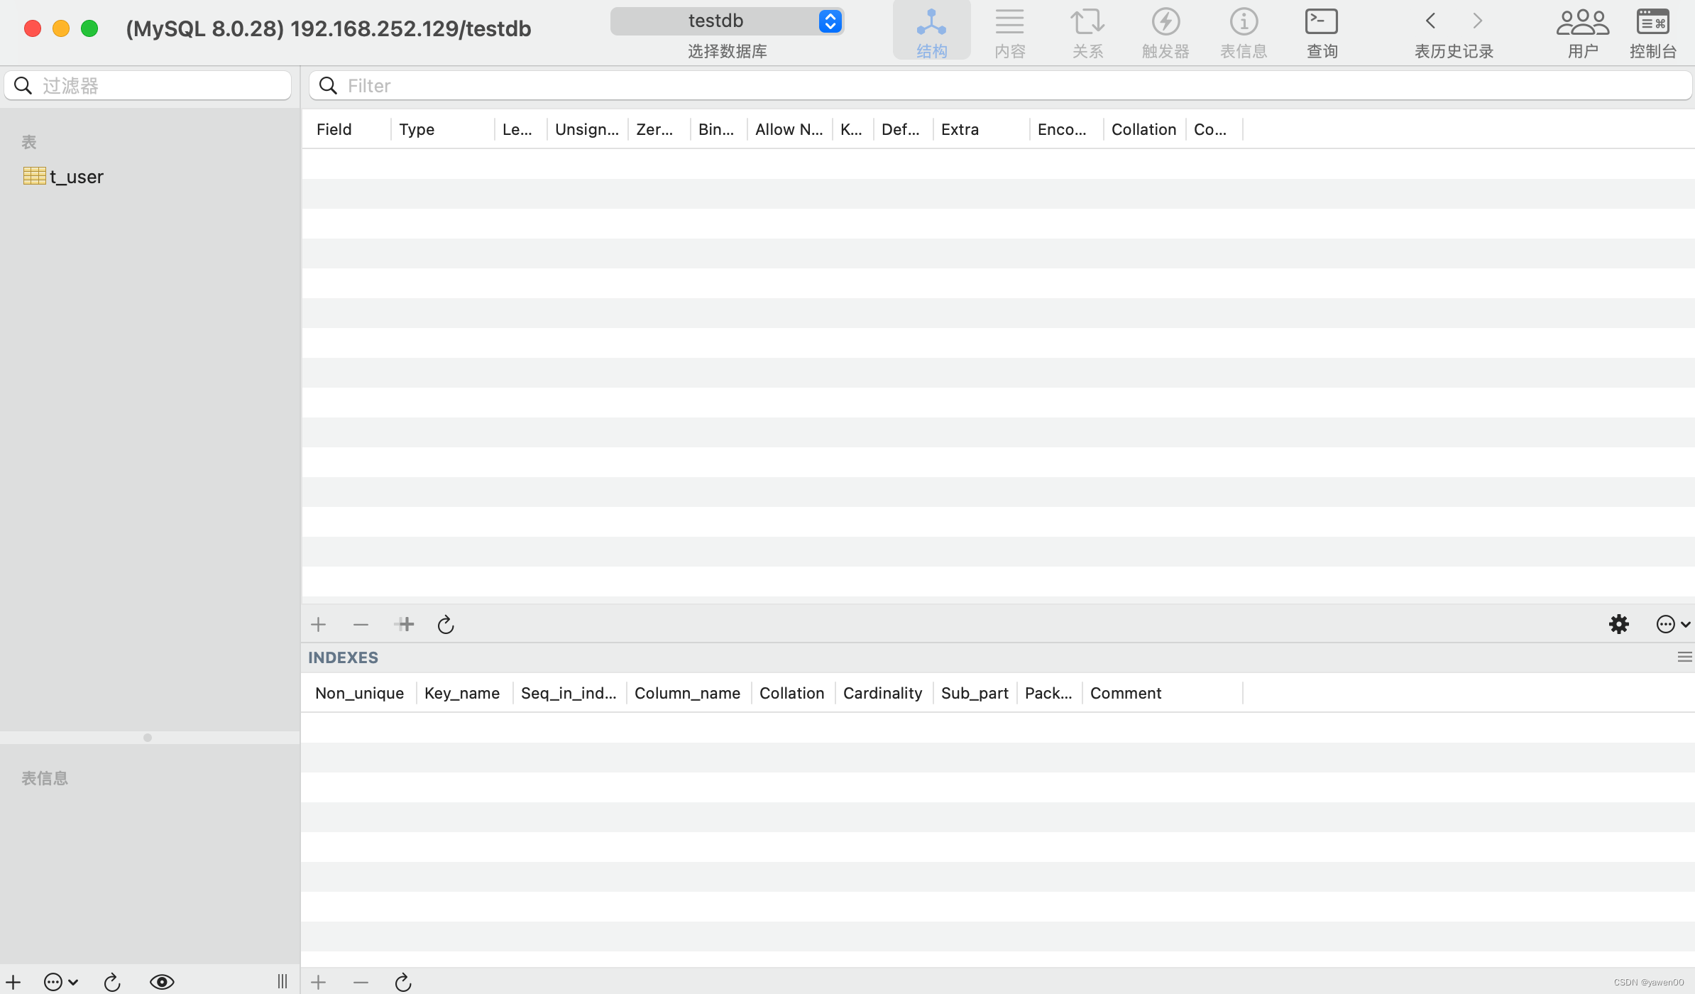Open the 触发器 triggers view
1695x994 pixels.
[x=1165, y=32]
